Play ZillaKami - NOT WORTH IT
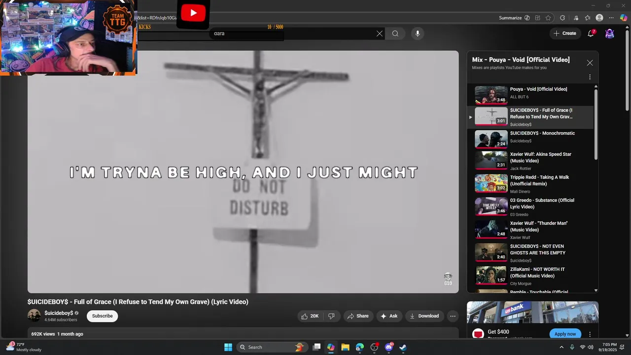The height and width of the screenshot is (355, 631). point(531,276)
